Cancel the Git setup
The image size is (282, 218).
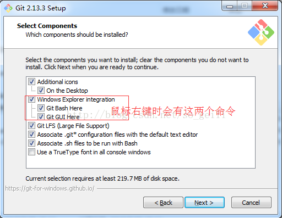(x=251, y=203)
